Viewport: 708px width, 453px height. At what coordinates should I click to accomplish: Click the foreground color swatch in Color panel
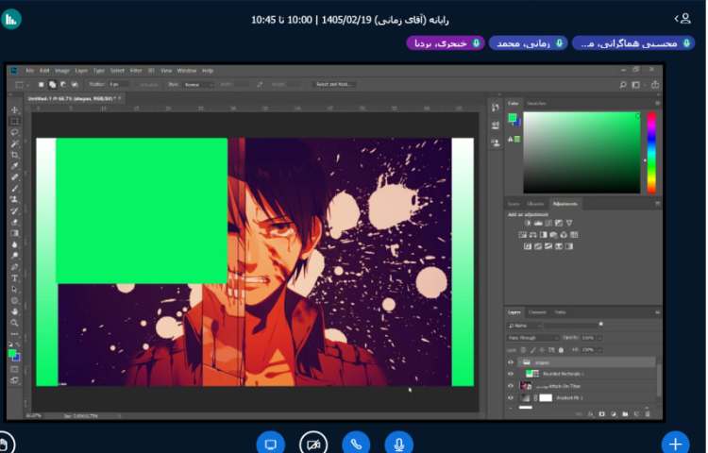[x=513, y=118]
